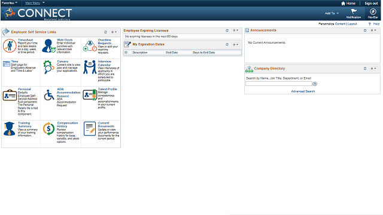
Task: Click 'No expiring licenses in the next 60 days' text
Action: [151, 36]
